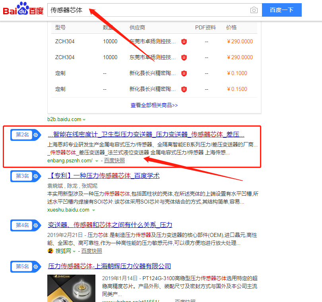Screen dimensions: 322x302
Task: Click the 百度一下 search button
Action: tap(282, 10)
